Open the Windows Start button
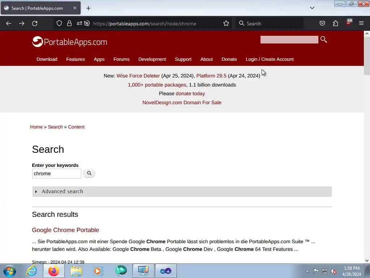370x278 pixels. [10, 271]
